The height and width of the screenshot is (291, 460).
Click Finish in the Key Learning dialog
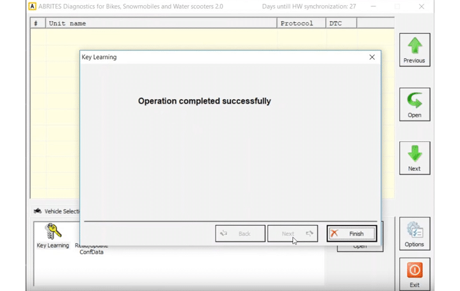pos(351,233)
